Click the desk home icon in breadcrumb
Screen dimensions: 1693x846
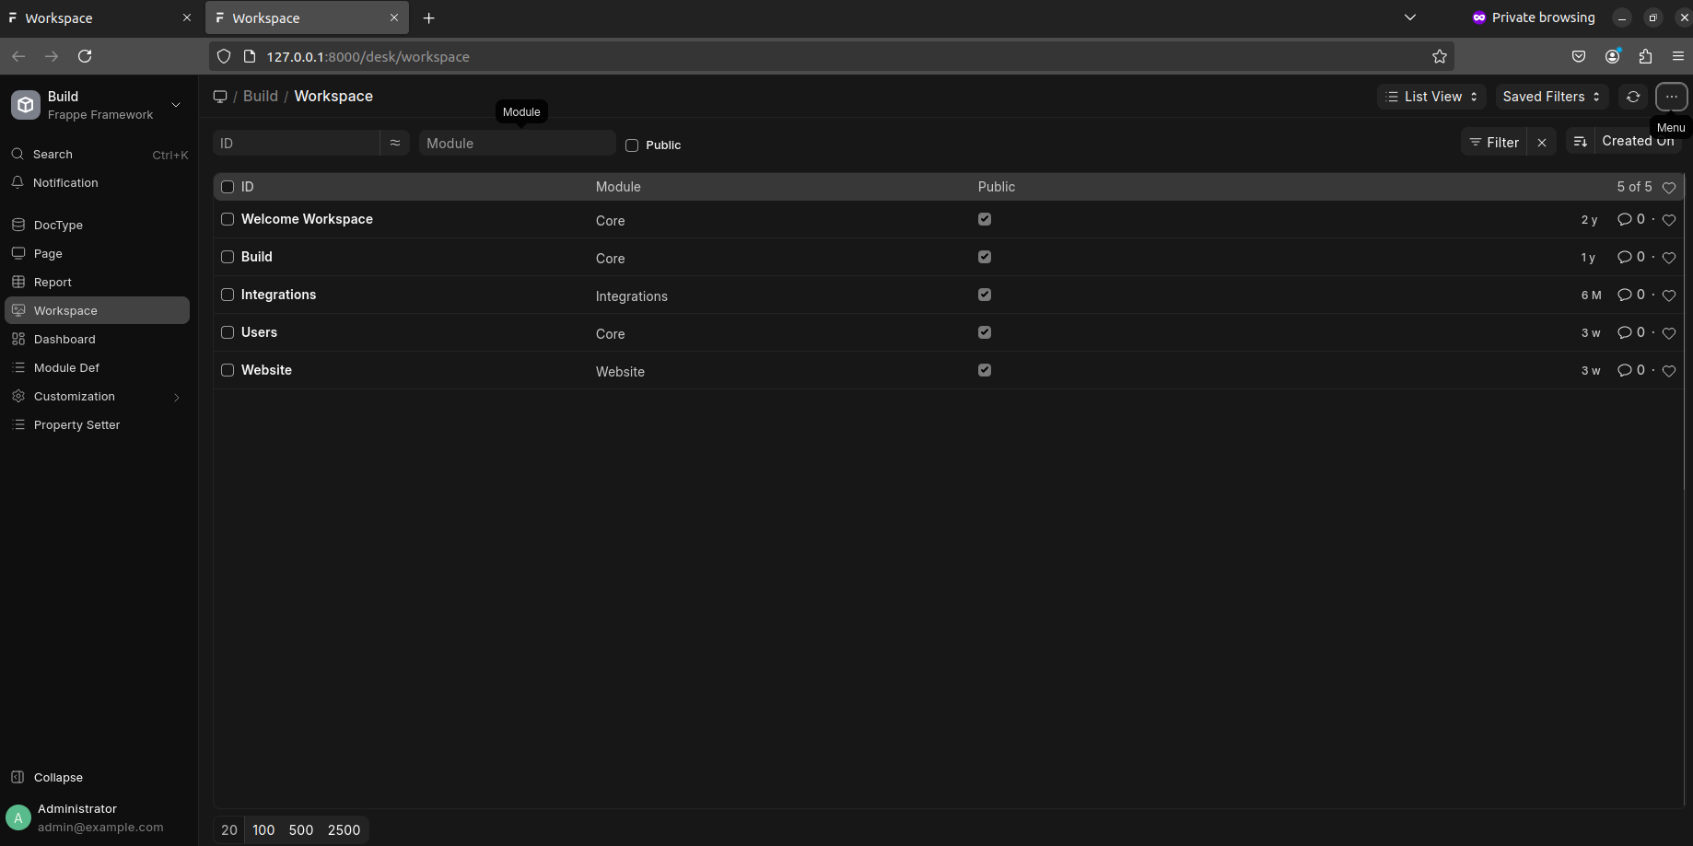pyautogui.click(x=220, y=97)
